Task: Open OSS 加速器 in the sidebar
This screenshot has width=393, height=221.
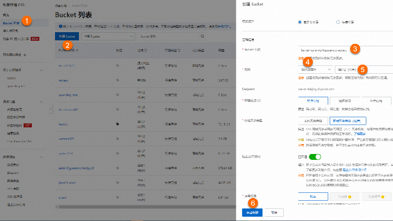Action: coord(15,196)
